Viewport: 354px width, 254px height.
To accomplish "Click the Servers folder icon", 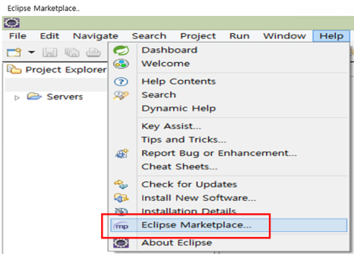I will point(34,96).
